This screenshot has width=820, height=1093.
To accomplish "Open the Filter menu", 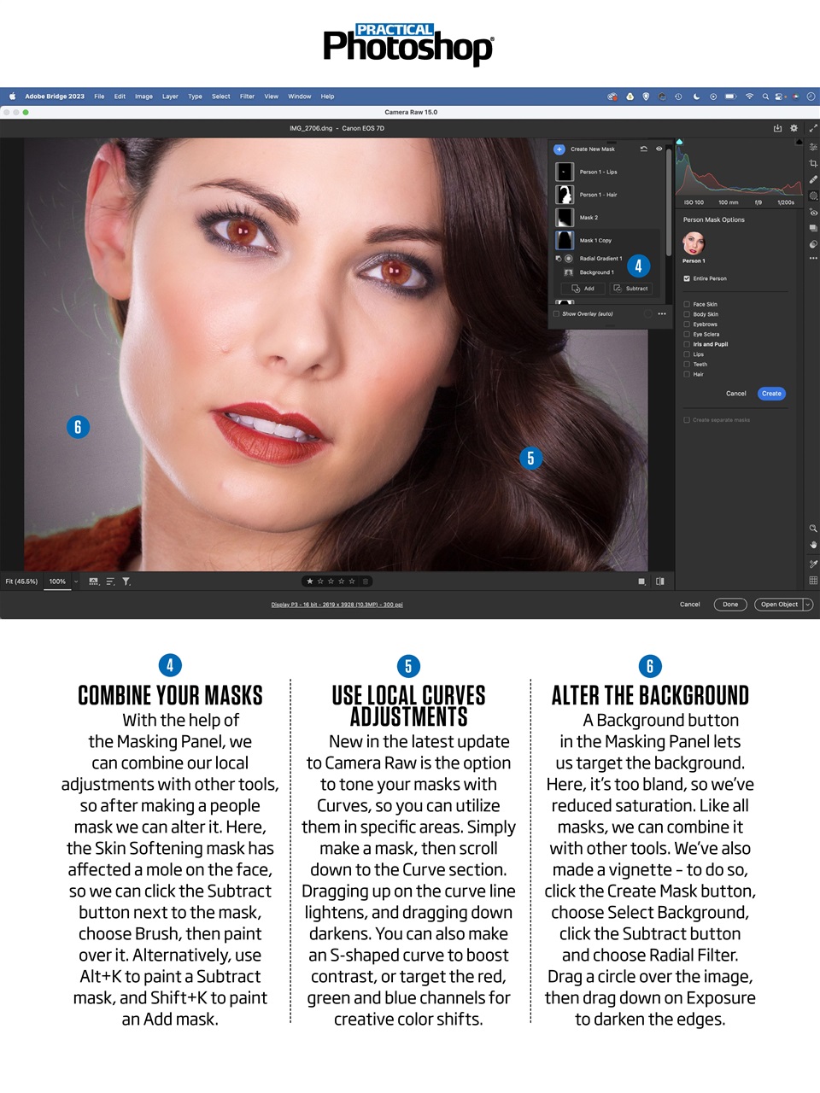I will click(x=247, y=96).
